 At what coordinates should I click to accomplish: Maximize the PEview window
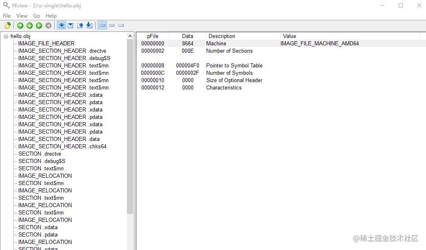[x=401, y=5]
